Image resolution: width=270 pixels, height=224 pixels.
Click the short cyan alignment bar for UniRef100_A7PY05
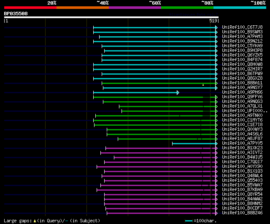[x=194, y=144]
